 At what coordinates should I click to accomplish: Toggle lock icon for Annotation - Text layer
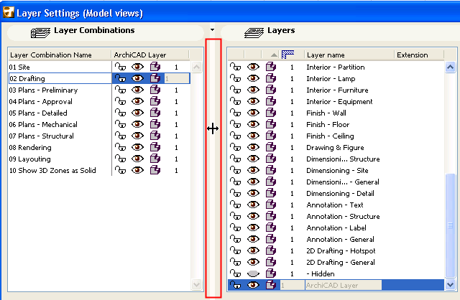pos(235,205)
